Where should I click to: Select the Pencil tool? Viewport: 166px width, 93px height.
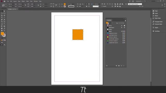[4, 20]
